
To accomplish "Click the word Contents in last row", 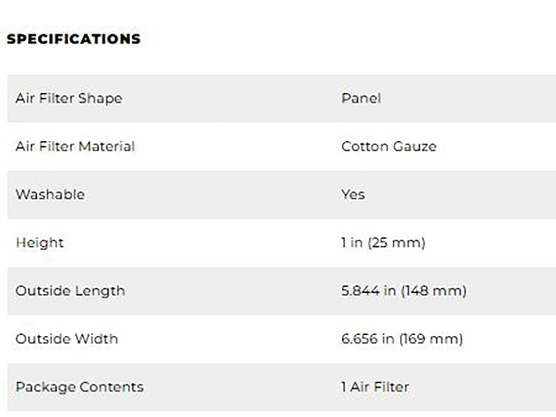I will point(111,387).
